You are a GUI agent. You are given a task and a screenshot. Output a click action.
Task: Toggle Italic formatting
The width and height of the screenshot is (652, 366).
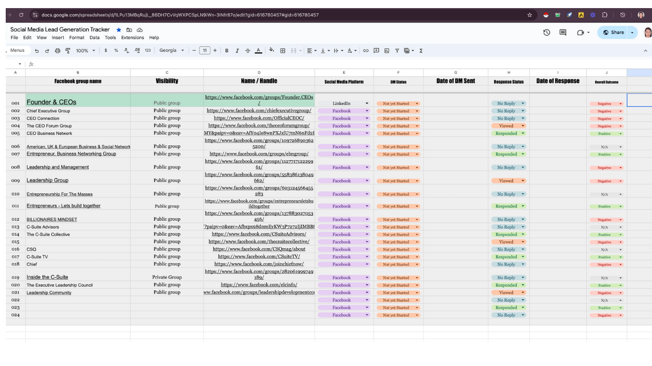point(237,51)
